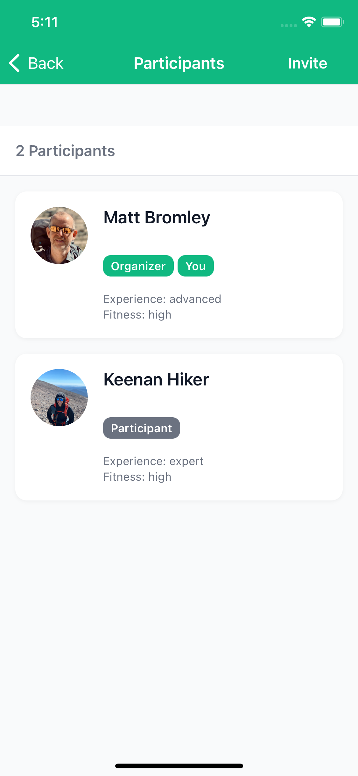Tap Matt's Fitness: high line
The width and height of the screenshot is (358, 776).
click(x=137, y=315)
